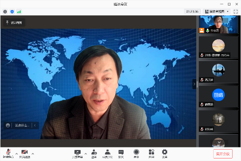Toggle the pinned video button

[x=14, y=23]
